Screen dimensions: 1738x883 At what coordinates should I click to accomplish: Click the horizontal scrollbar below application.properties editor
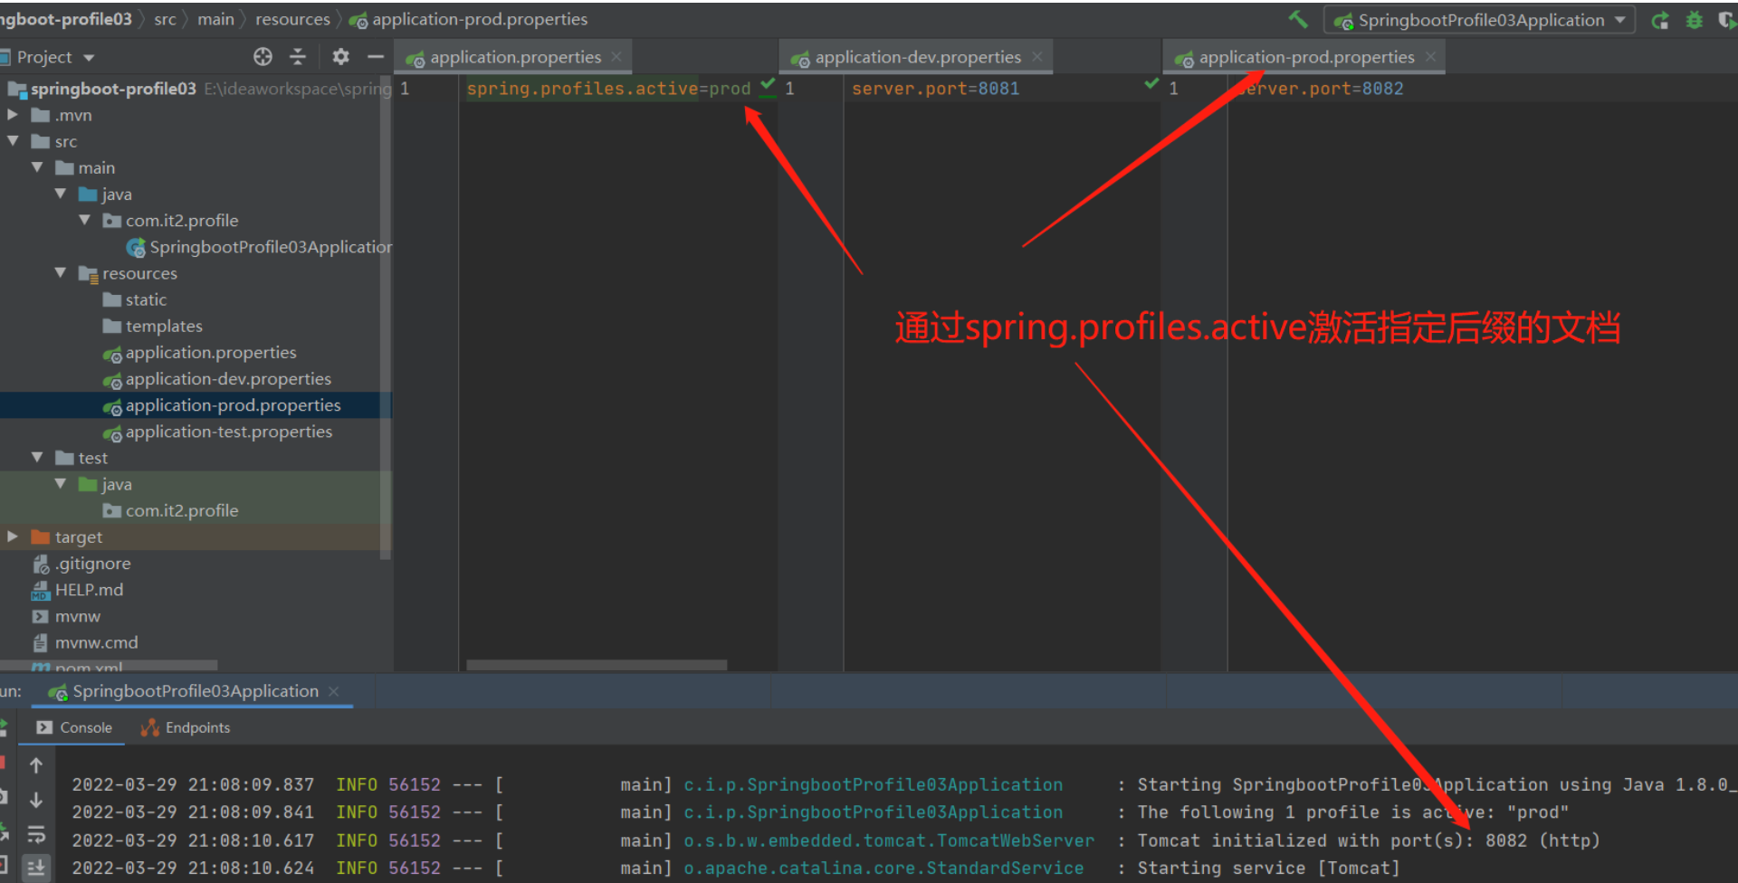click(x=596, y=665)
